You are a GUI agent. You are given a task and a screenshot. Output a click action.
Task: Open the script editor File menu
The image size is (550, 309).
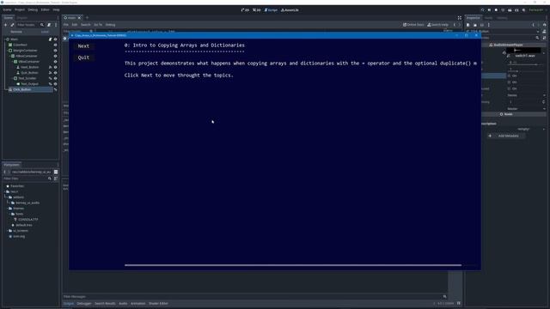[x=66, y=25]
